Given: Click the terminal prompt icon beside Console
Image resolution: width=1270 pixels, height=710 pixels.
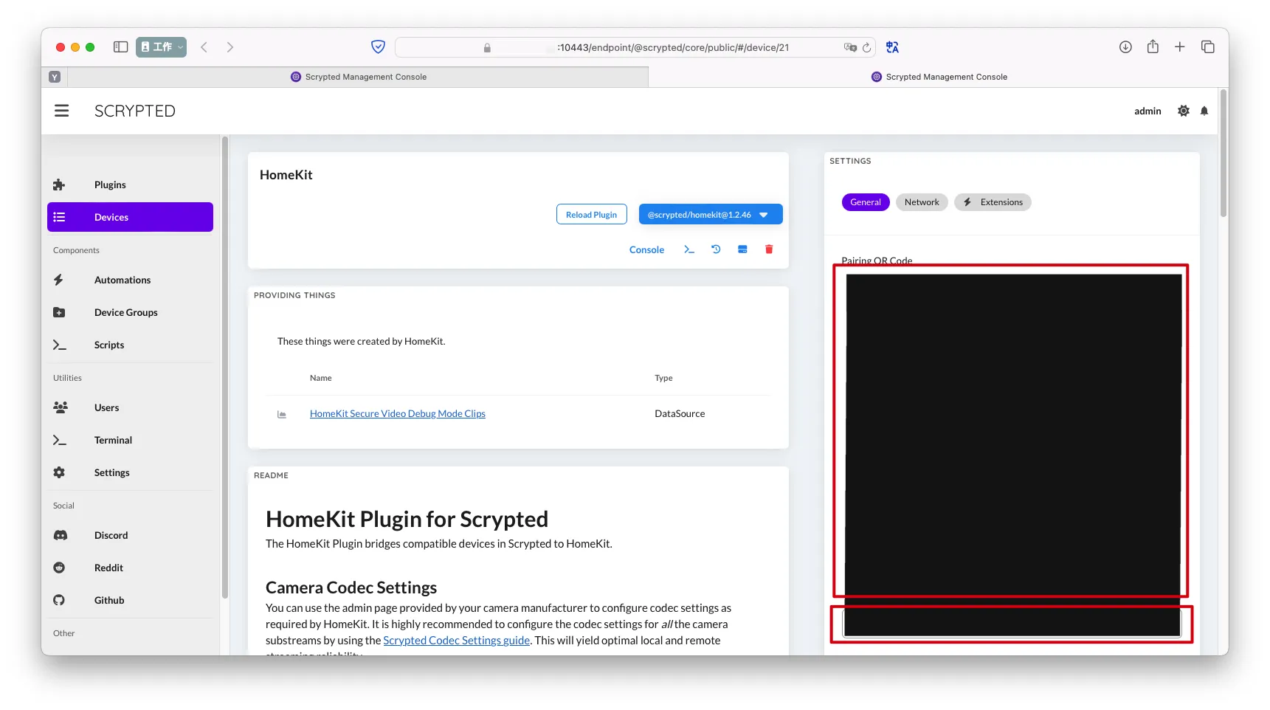Looking at the screenshot, I should [689, 249].
